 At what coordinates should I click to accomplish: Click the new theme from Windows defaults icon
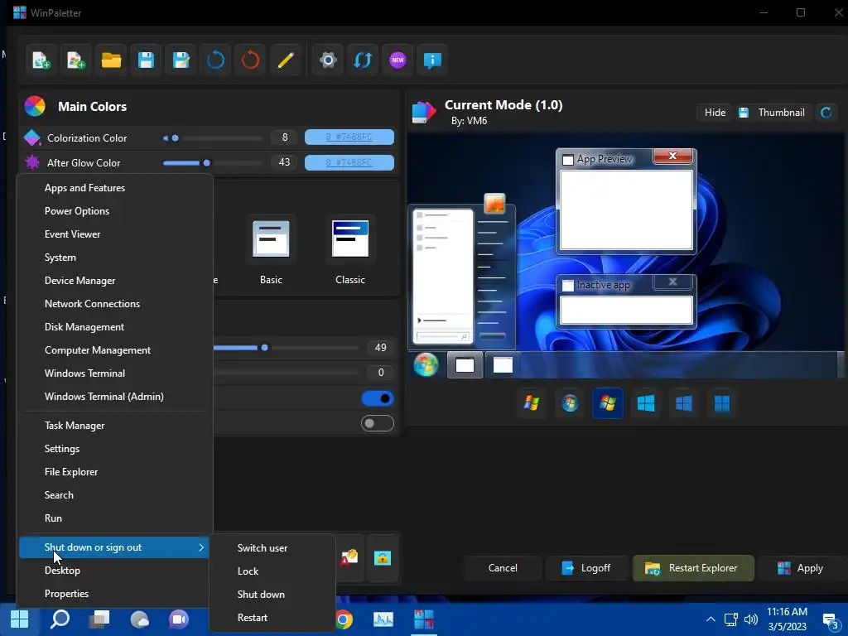click(75, 60)
